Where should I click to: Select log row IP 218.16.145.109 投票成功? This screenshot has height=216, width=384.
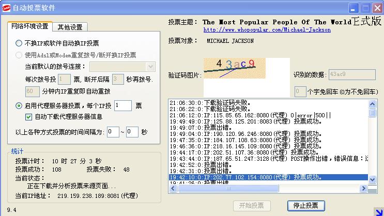click(268, 146)
